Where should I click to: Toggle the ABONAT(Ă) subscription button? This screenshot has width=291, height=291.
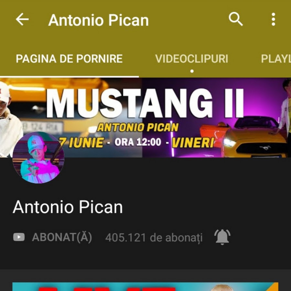[62, 237]
